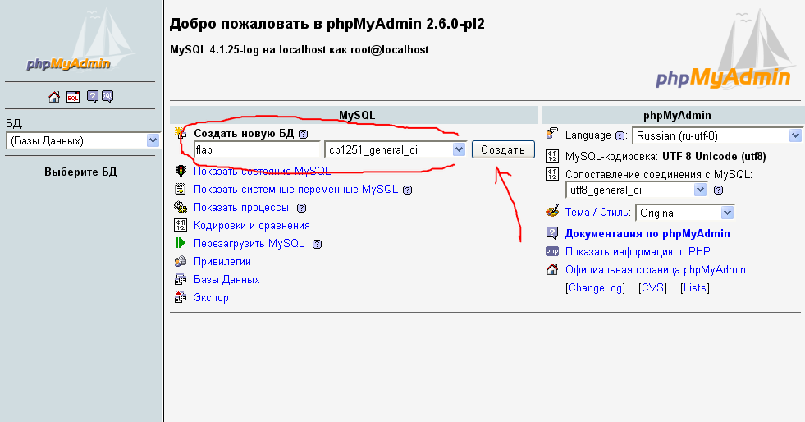Open the utf8_general_ci connection collation dropdown
This screenshot has height=422, width=805.
click(x=637, y=190)
